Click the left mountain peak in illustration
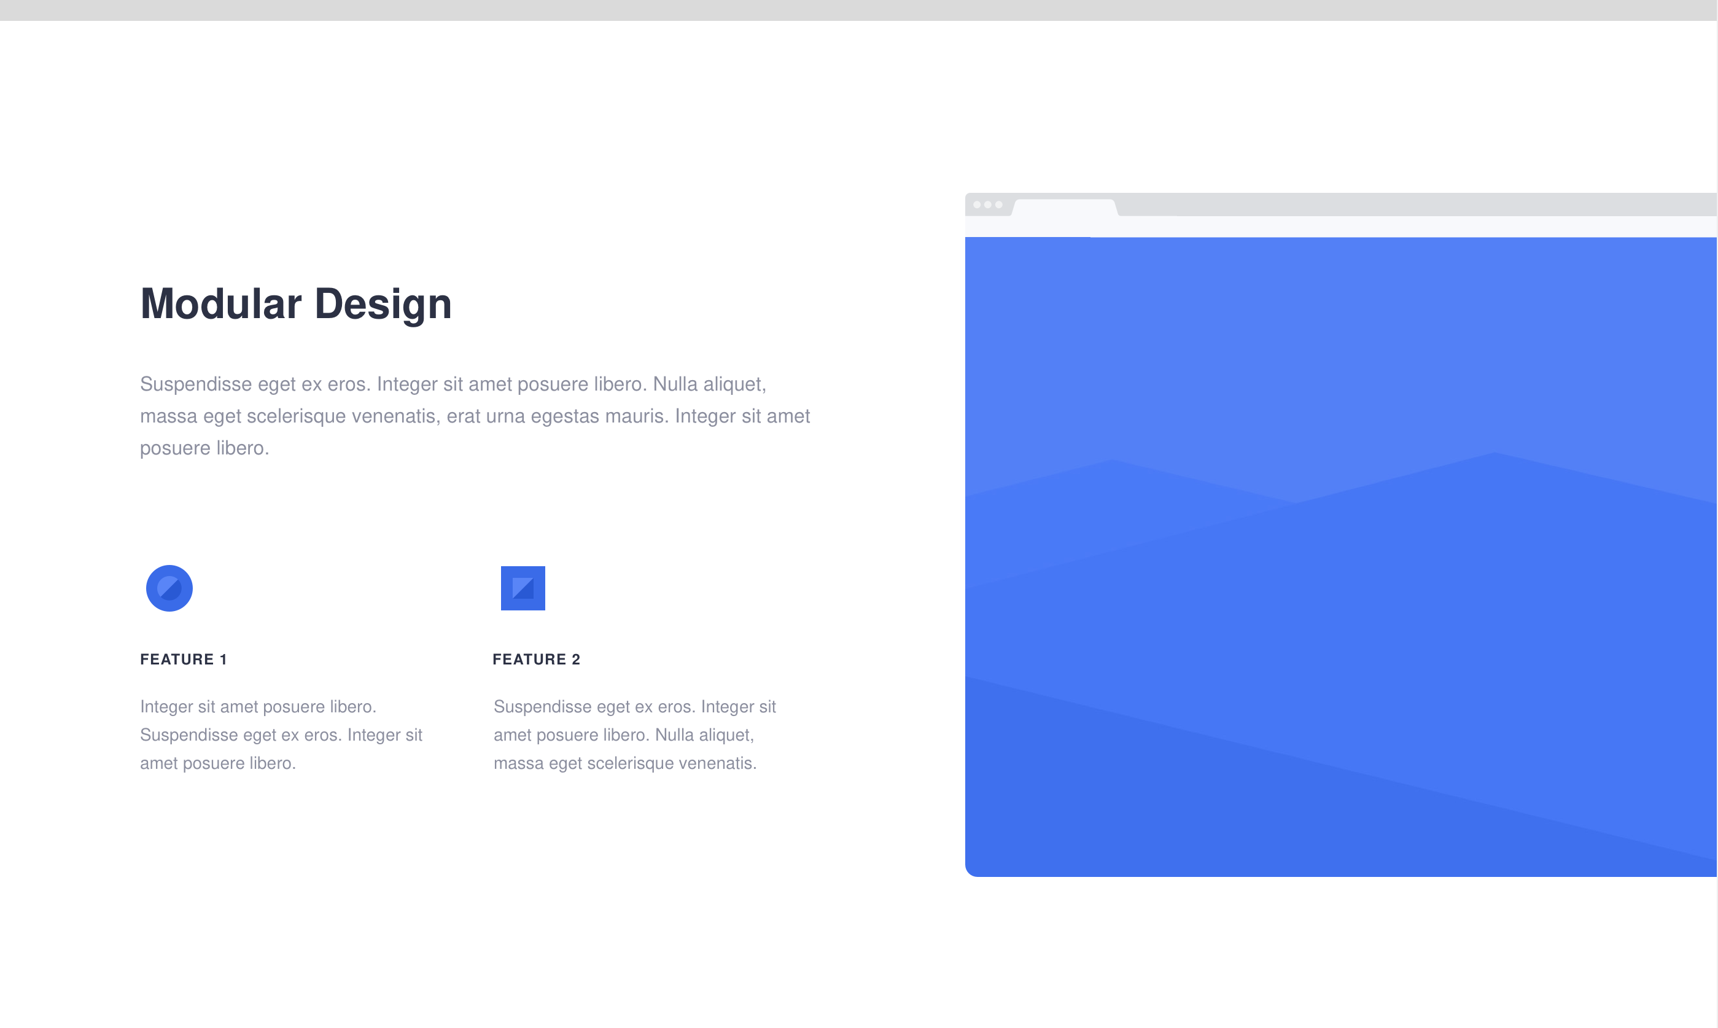The image size is (1718, 1028). 1111,471
